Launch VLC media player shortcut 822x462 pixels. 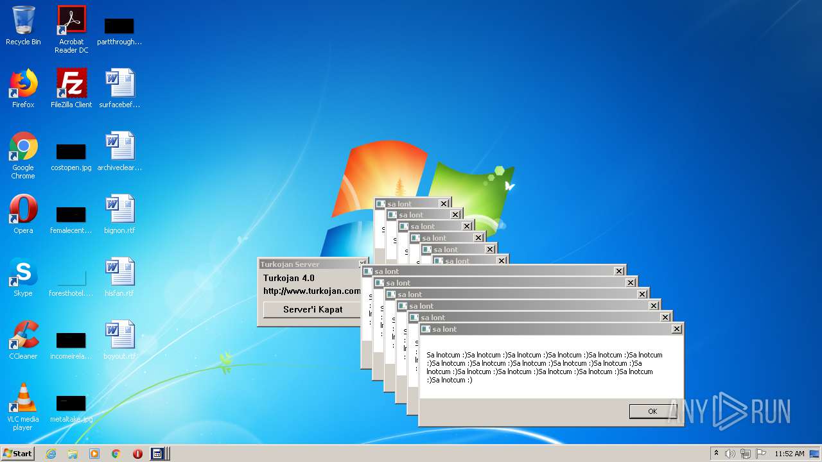click(x=23, y=407)
